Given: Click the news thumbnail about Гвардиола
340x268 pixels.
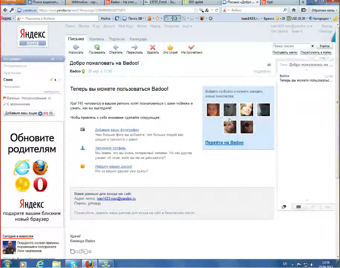Looking at the screenshot, I should tap(9, 247).
